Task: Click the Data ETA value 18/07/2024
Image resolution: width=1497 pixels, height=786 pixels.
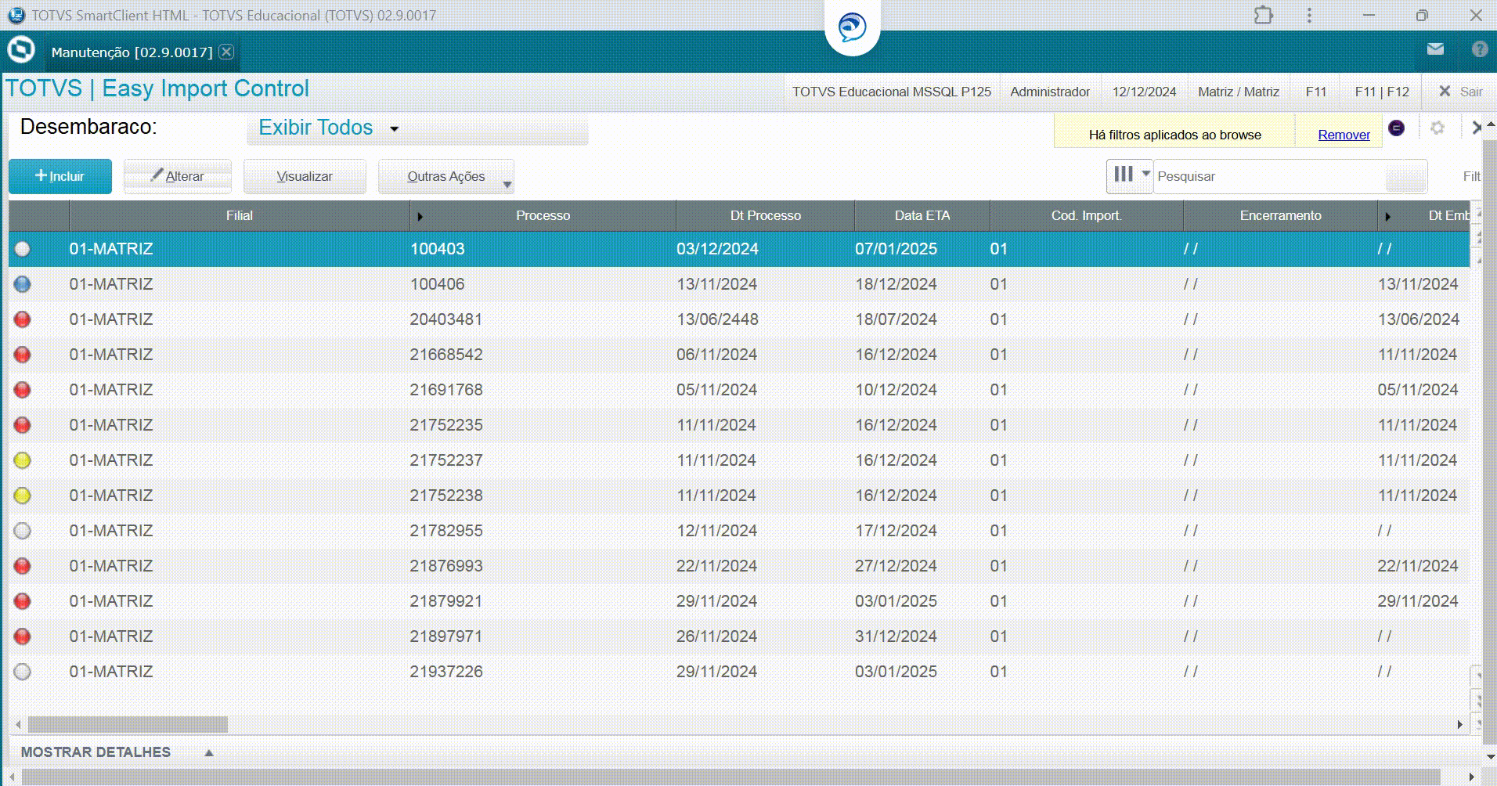Action: (896, 319)
